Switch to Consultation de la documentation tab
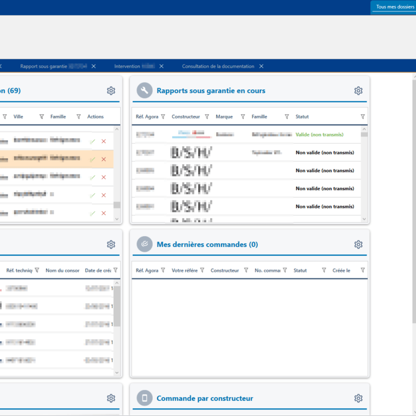The width and height of the screenshot is (416, 416). (x=218, y=66)
